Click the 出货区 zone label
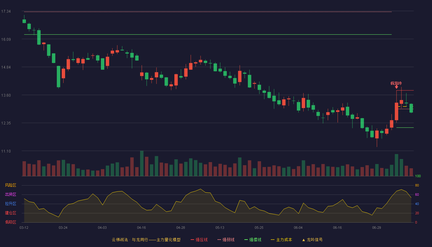This screenshot has width=432, height=247. pos(10,195)
